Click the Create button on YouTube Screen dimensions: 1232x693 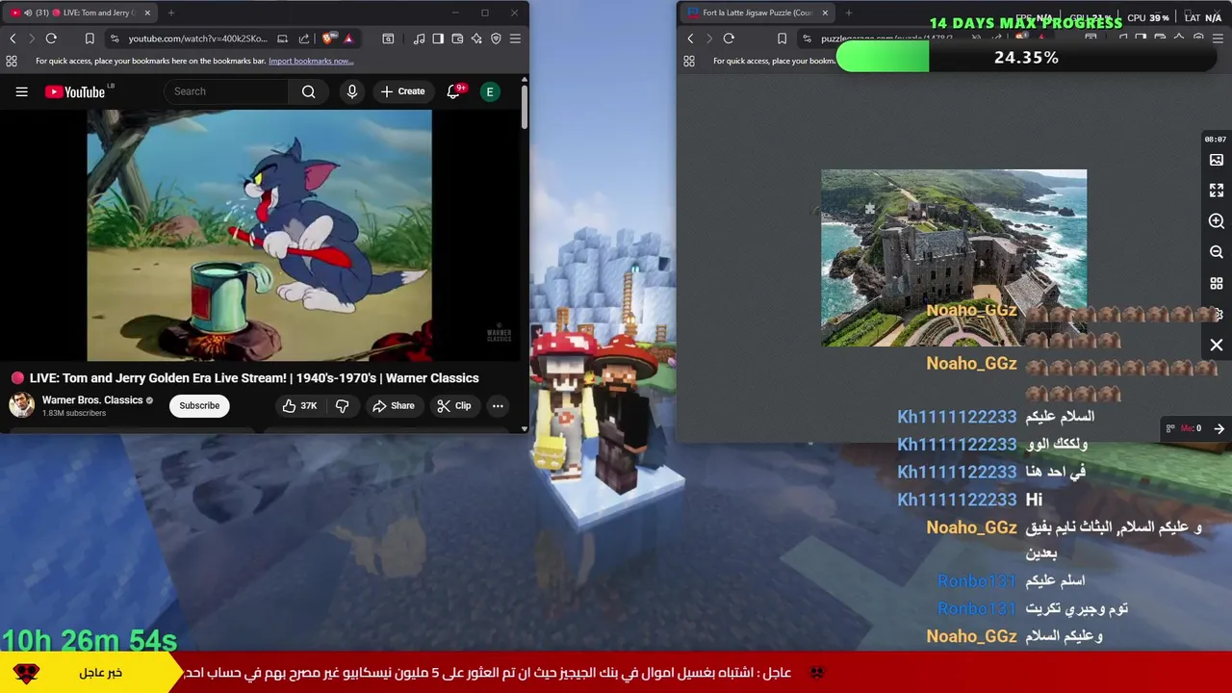402,91
